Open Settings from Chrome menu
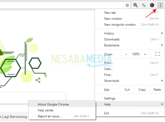 (130, 98)
